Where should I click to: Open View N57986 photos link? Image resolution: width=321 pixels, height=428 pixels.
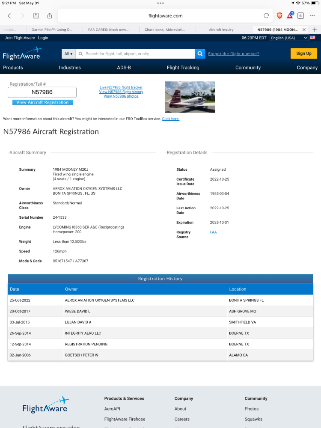point(121,96)
